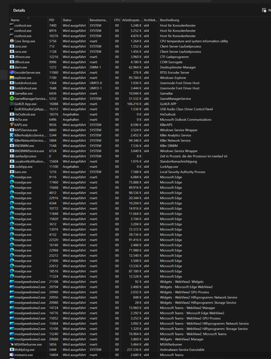Click Local Security Authority Process description

[183, 172]
